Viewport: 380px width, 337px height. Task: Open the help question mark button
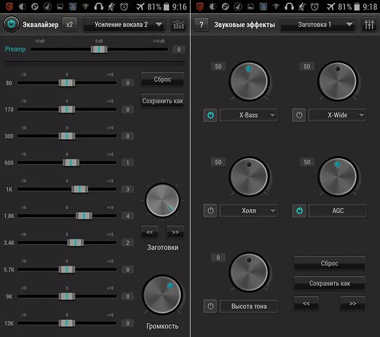click(x=201, y=24)
